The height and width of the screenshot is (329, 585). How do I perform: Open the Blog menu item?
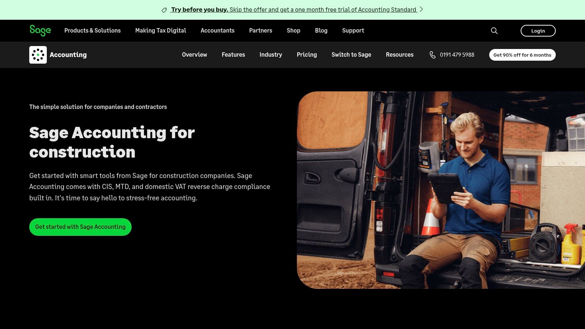pos(321,30)
